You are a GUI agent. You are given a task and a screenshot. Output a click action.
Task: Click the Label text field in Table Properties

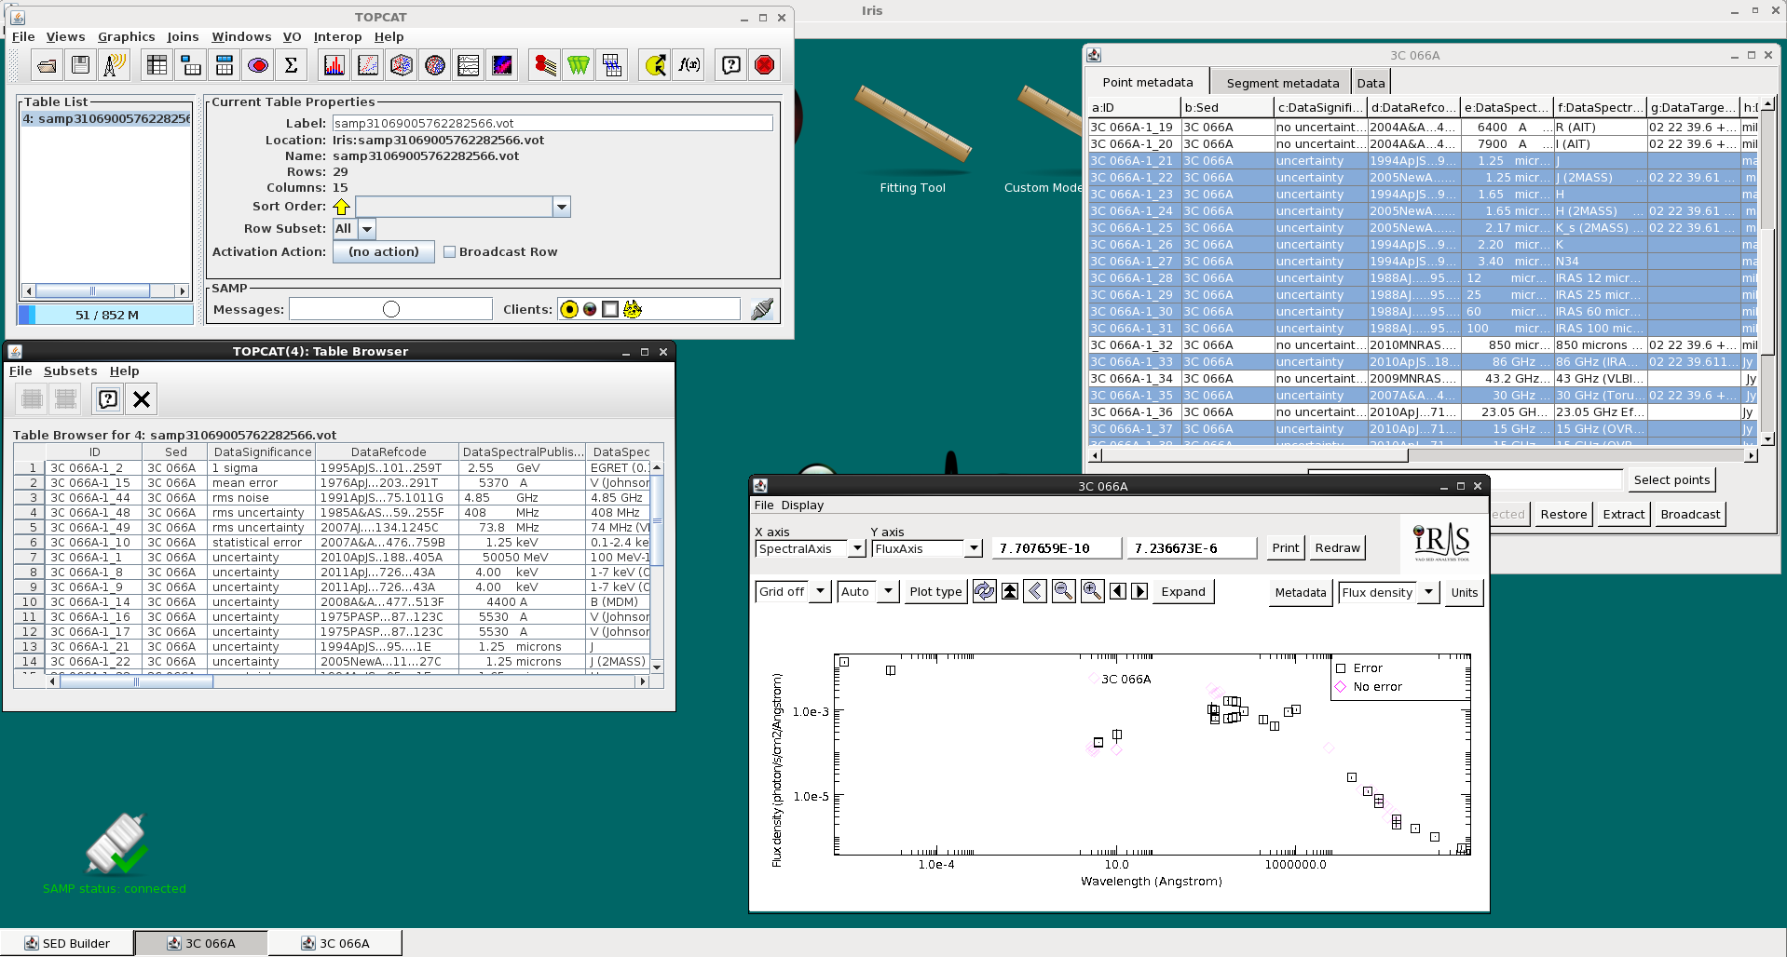552,123
